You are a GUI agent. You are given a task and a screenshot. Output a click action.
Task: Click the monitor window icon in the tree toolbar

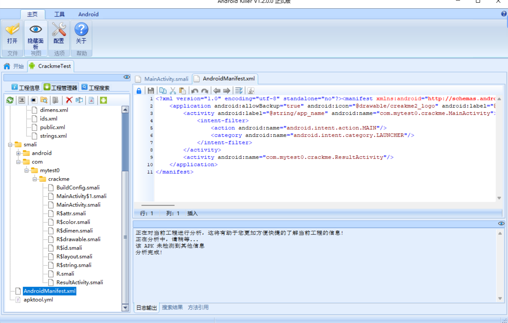click(33, 100)
